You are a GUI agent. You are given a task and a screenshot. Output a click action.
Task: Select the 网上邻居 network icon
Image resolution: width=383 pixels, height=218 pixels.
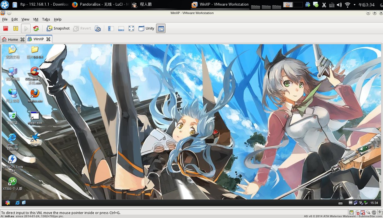[x=12, y=96]
